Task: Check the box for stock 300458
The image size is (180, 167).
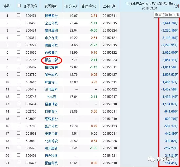Action: pos(18,23)
